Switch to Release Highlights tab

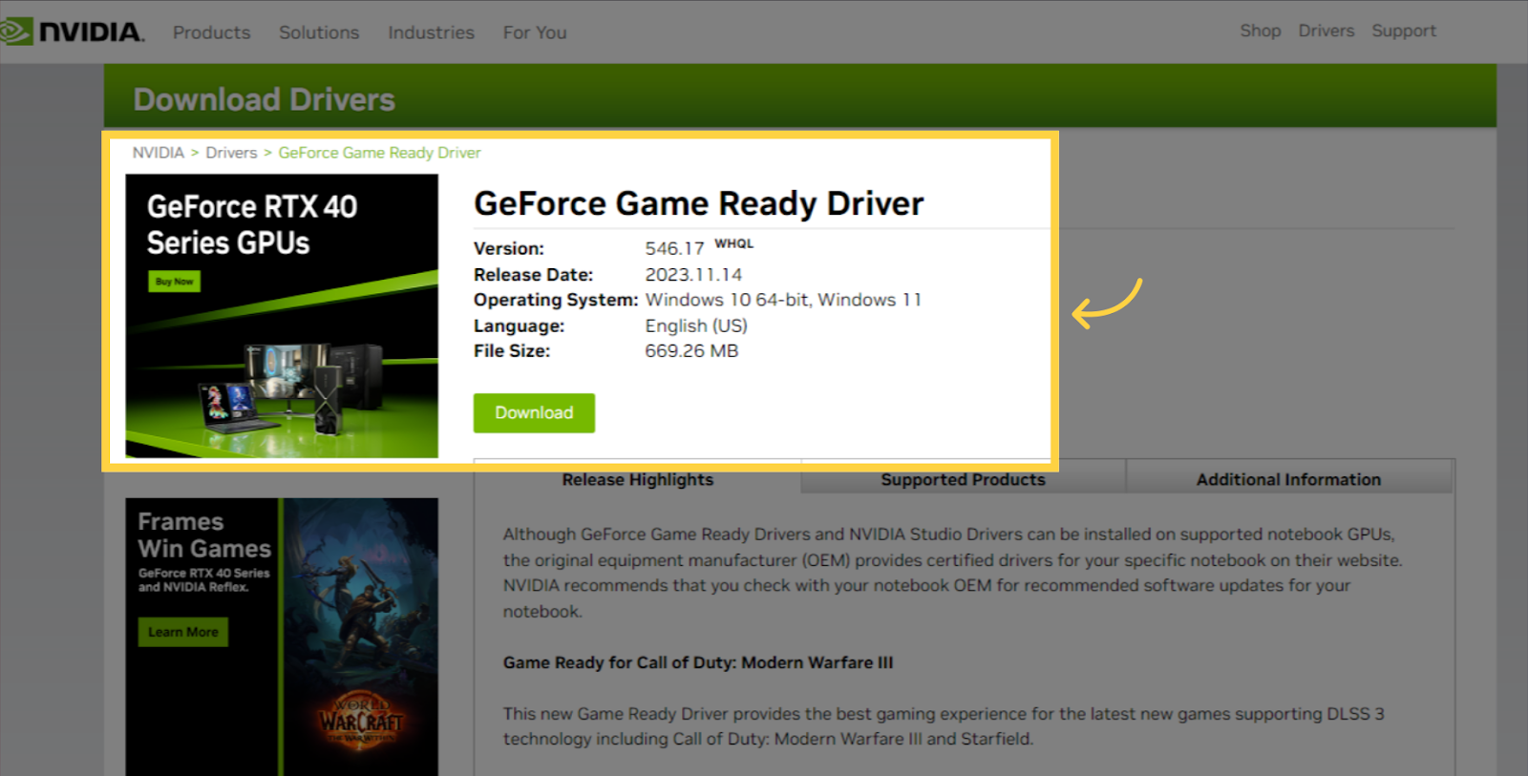638,479
